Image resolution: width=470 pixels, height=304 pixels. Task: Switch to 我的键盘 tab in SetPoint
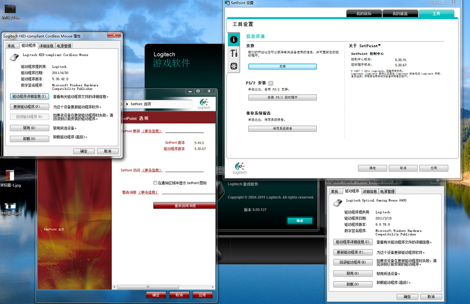click(x=400, y=13)
